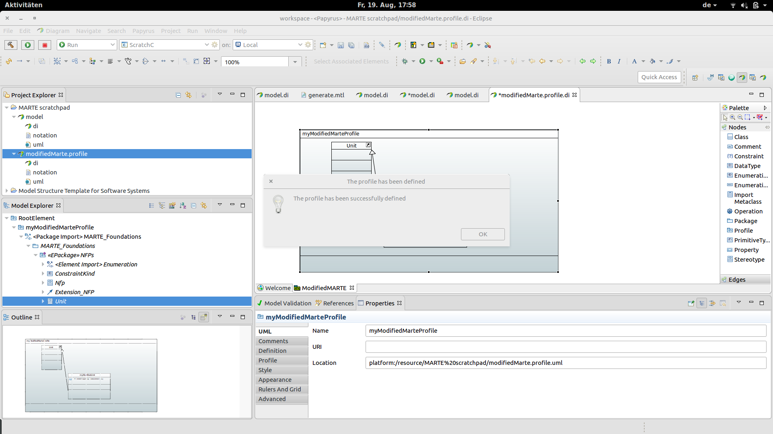Select the Edges palette drawer
Viewport: 773px width, 434px height.
click(745, 280)
